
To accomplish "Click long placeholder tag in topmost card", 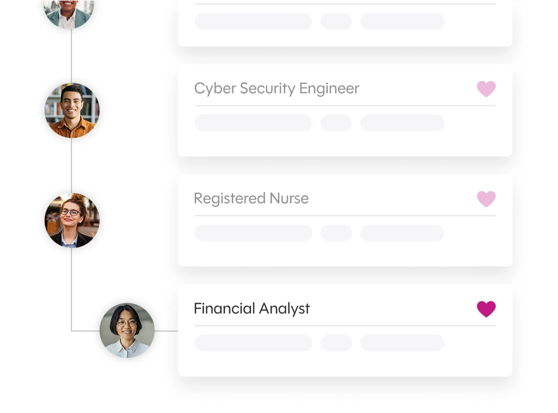I will click(253, 21).
